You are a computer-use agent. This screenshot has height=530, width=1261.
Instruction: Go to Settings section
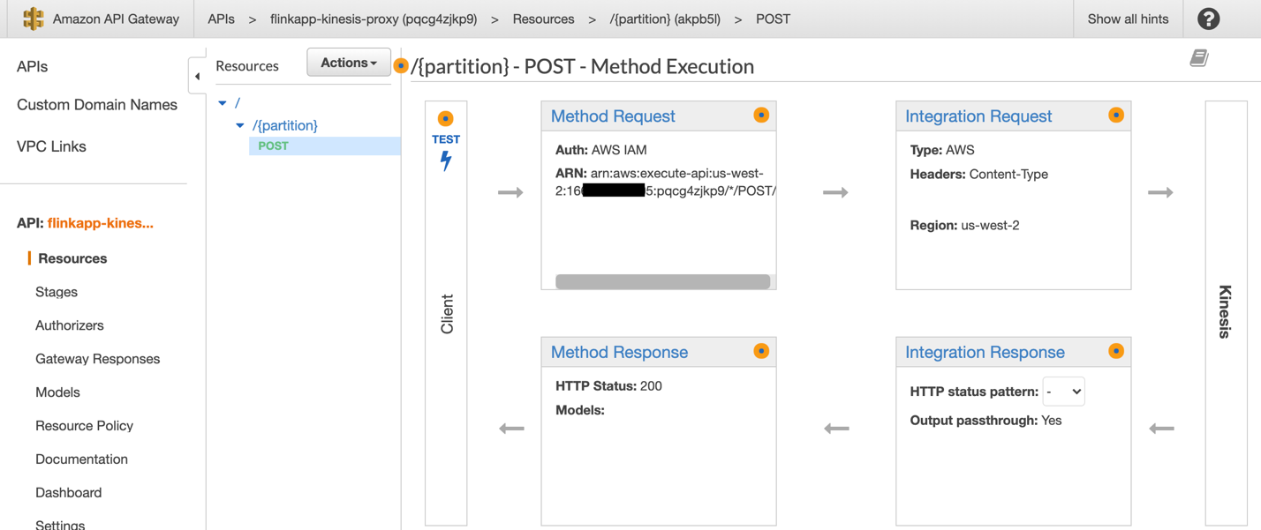coord(60,524)
